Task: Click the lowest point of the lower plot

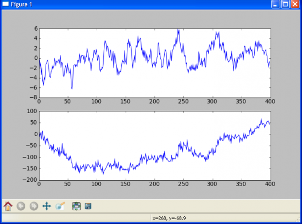Action: coord(103,173)
